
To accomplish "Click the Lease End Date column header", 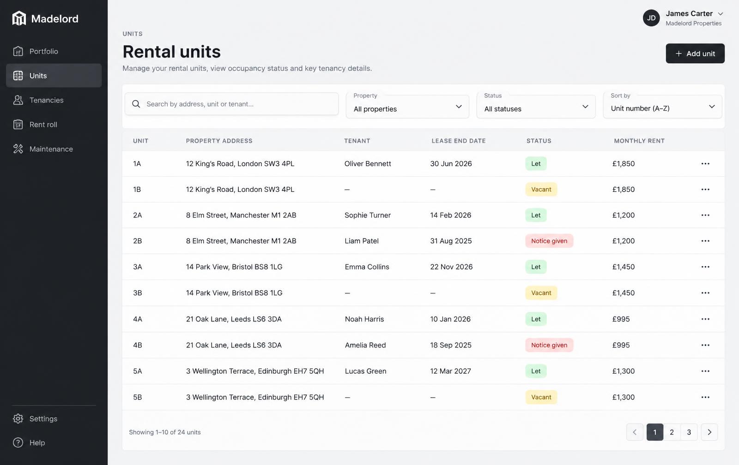I will click(459, 141).
